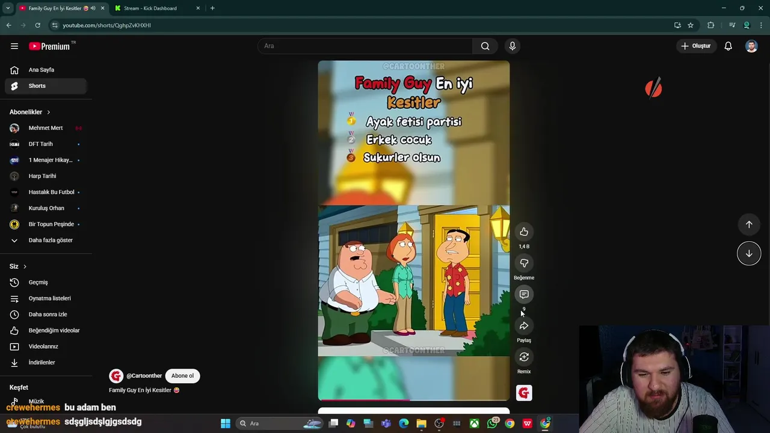Click the Oluştur create button

[695, 46]
